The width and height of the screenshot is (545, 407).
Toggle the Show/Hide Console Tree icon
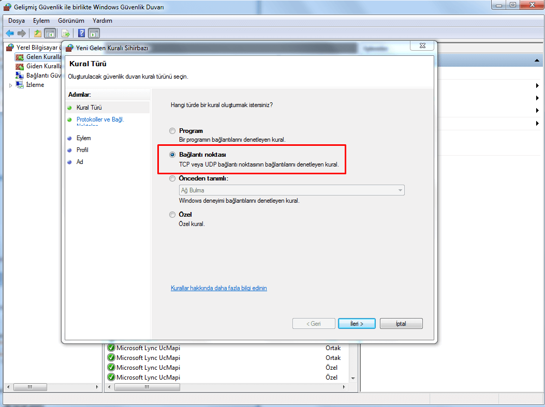click(x=50, y=33)
